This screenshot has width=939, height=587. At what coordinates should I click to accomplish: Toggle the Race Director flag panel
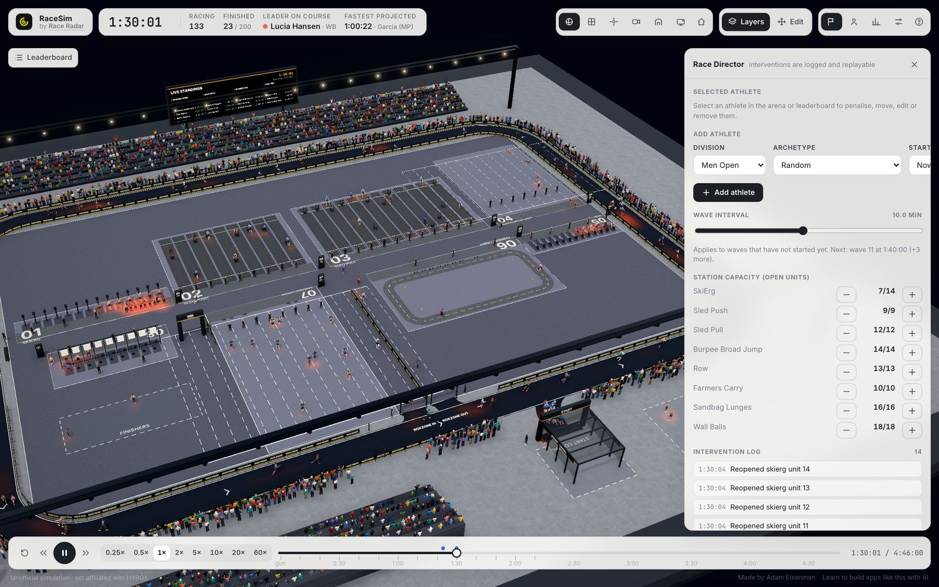point(831,22)
